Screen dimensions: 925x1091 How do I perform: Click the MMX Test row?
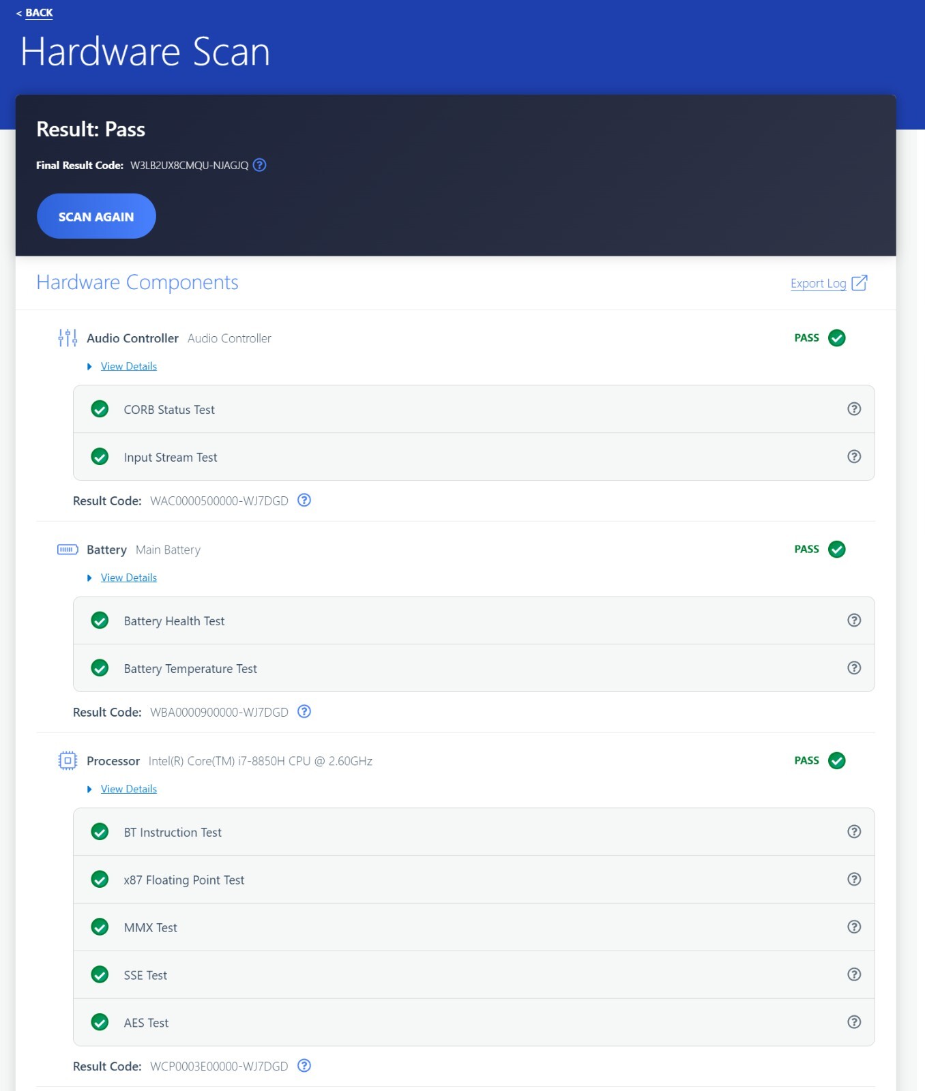[x=474, y=927]
